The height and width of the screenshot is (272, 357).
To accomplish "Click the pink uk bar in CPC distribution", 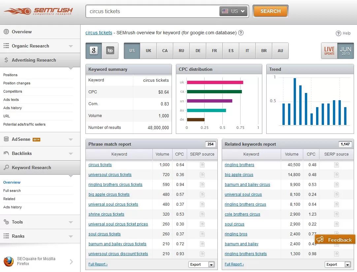I will (x=215, y=82).
